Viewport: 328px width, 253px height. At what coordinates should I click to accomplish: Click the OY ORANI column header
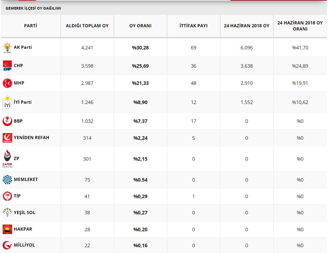pyautogui.click(x=140, y=26)
